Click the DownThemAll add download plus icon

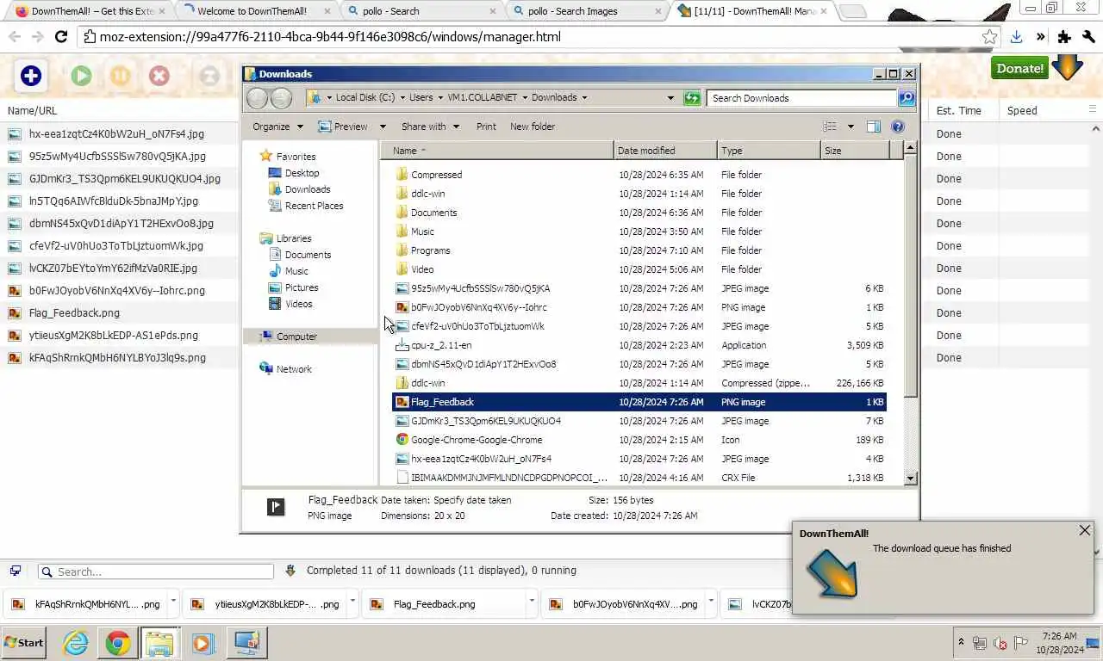(31, 76)
